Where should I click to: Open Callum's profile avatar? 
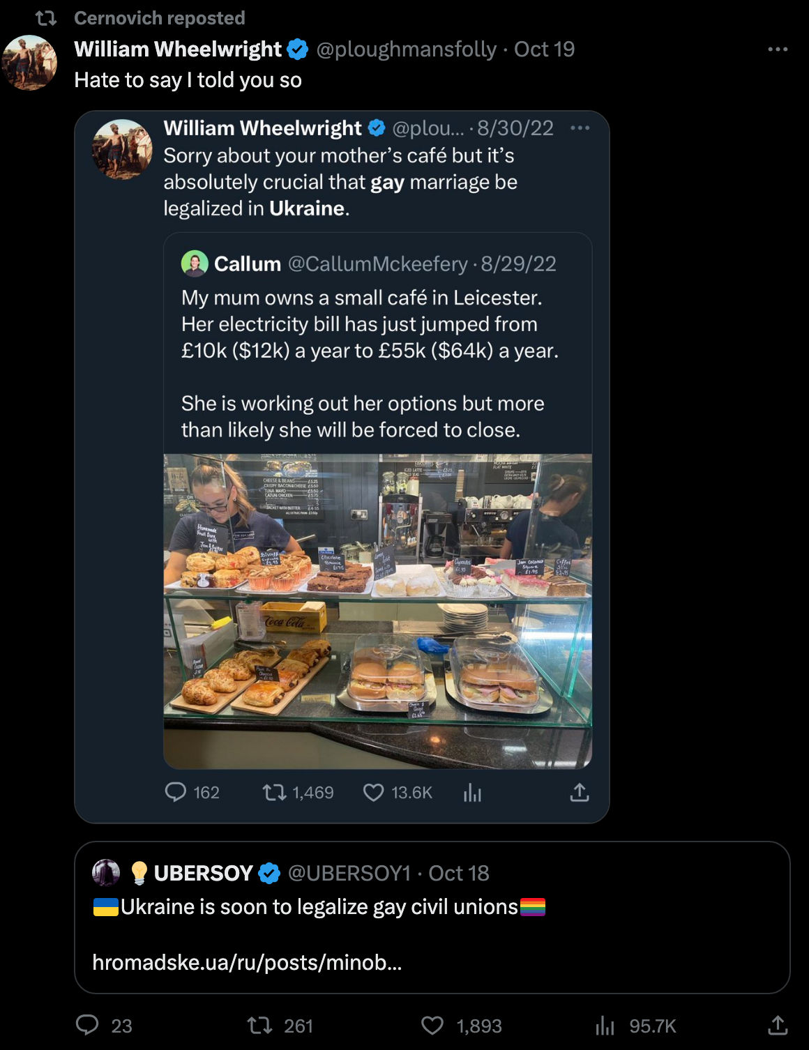(195, 264)
